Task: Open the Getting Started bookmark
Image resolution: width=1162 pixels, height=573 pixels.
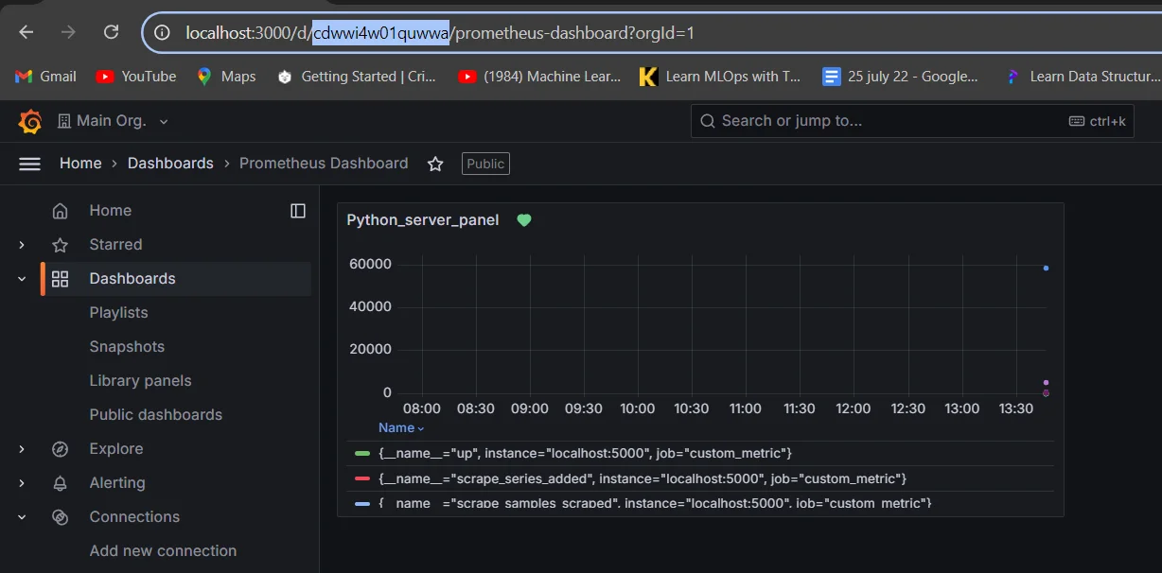Action: (357, 77)
